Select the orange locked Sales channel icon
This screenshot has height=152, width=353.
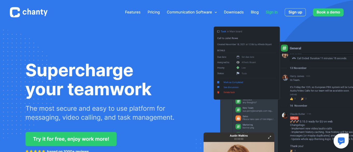(238, 118)
